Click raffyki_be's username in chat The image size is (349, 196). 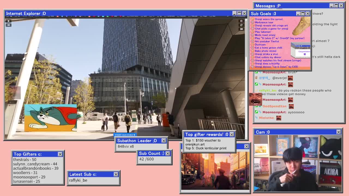(267, 90)
